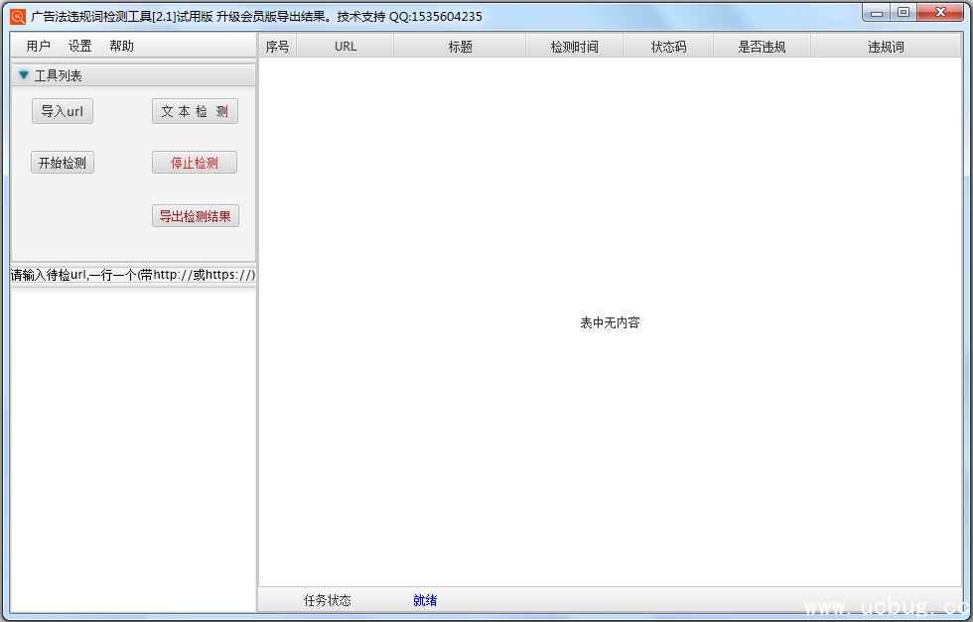Sort by 状态码 column header

pyautogui.click(x=668, y=47)
